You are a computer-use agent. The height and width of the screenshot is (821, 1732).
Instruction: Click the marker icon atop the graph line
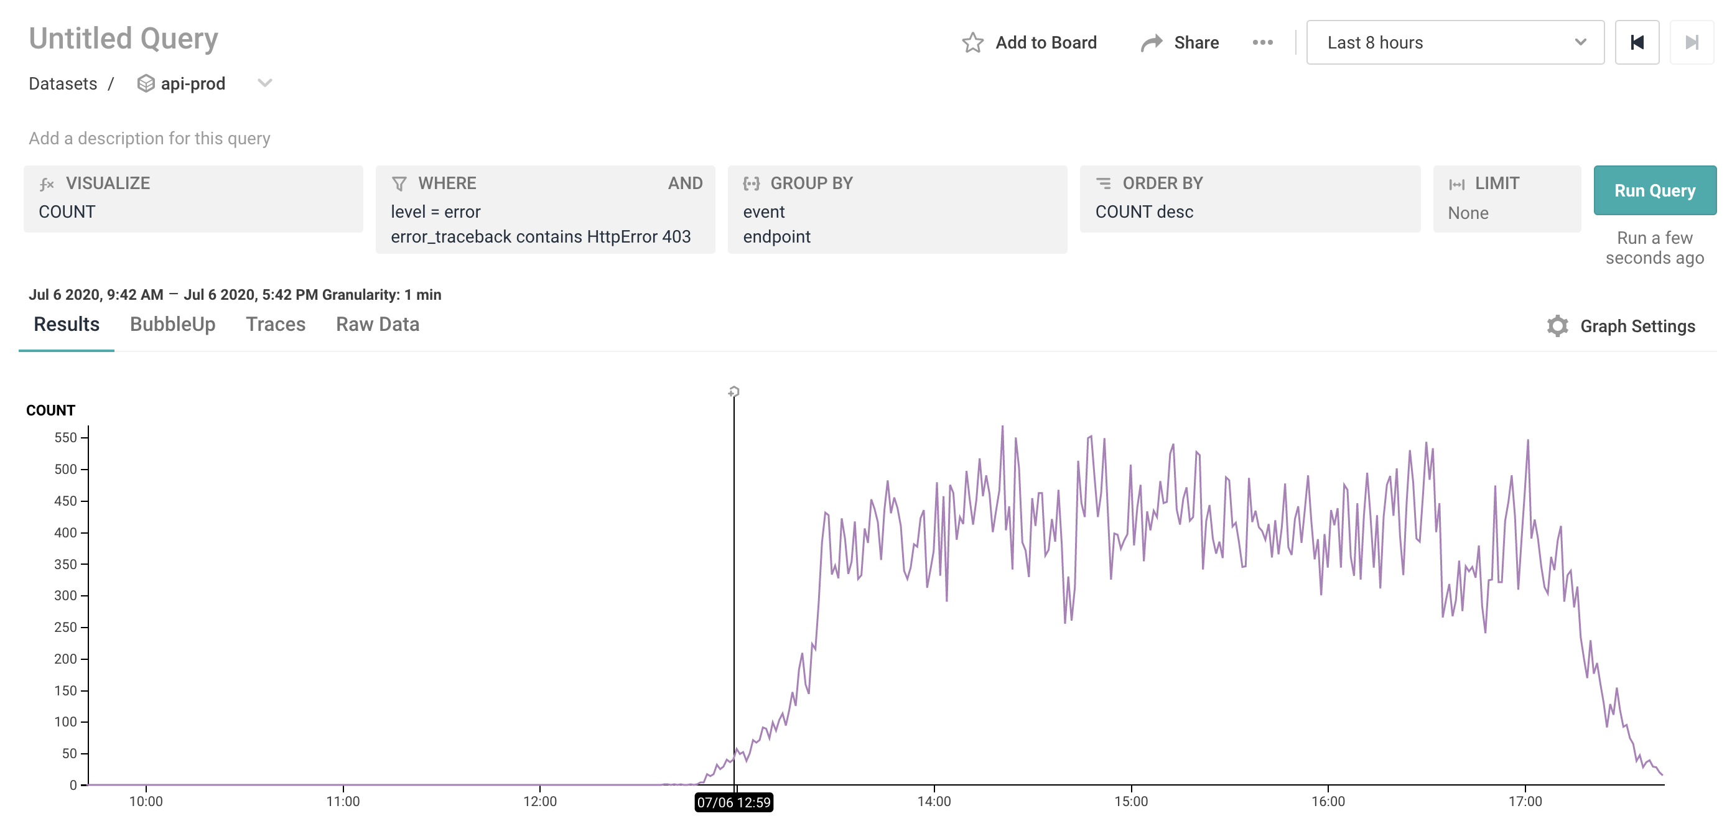[733, 391]
